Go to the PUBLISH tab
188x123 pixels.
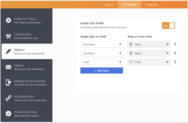152,5
